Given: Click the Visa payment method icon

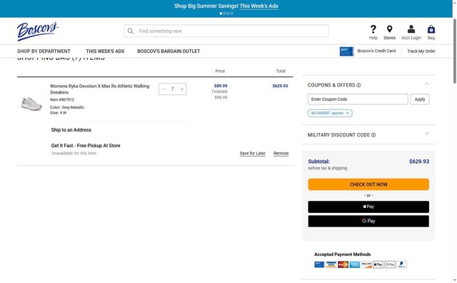Looking at the screenshot, I should click(x=331, y=264).
